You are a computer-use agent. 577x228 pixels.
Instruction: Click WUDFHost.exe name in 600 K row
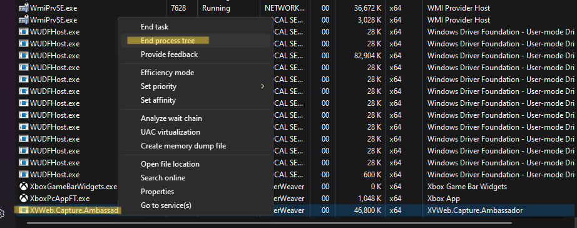click(x=55, y=175)
